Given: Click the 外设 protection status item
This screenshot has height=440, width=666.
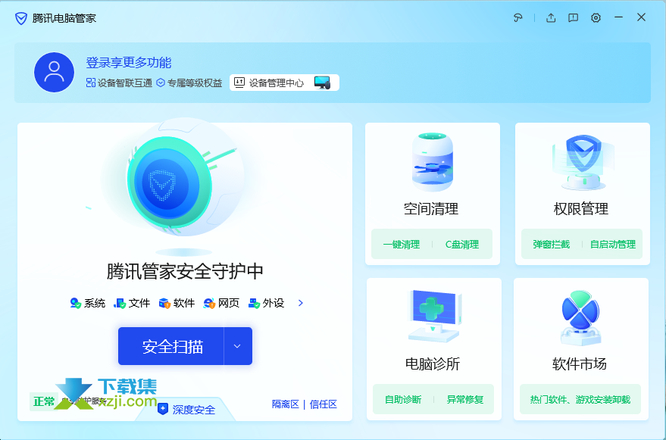Looking at the screenshot, I should click(x=266, y=303).
